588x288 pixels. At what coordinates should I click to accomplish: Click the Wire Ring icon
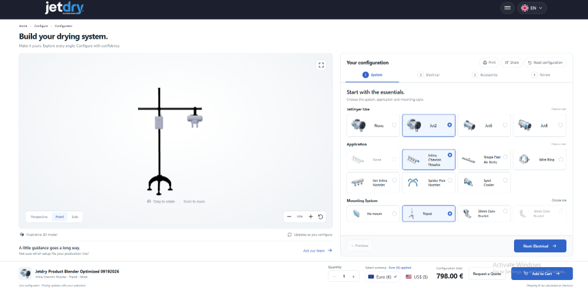pos(524,159)
